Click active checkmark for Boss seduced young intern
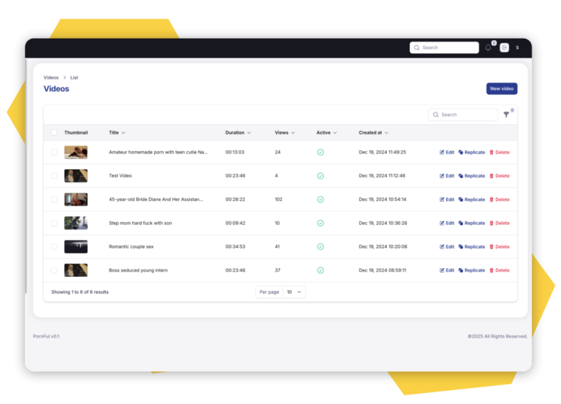 tap(321, 270)
